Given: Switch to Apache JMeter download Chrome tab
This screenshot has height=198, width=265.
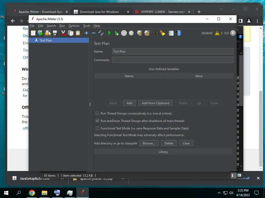Looking at the screenshot, I should (40, 12).
